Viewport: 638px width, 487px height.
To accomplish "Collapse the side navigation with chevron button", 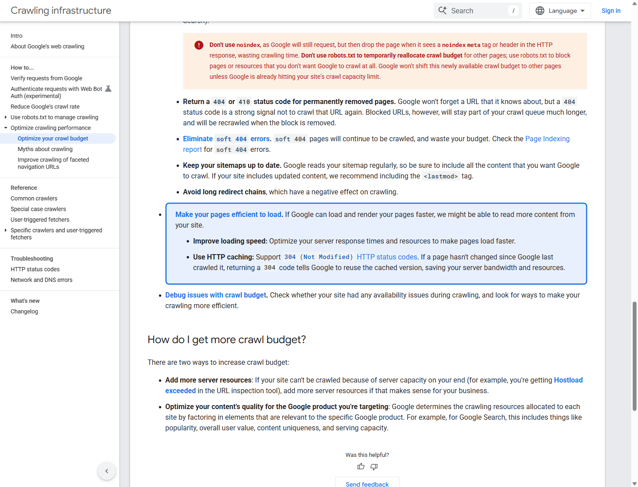I will pos(107,471).
